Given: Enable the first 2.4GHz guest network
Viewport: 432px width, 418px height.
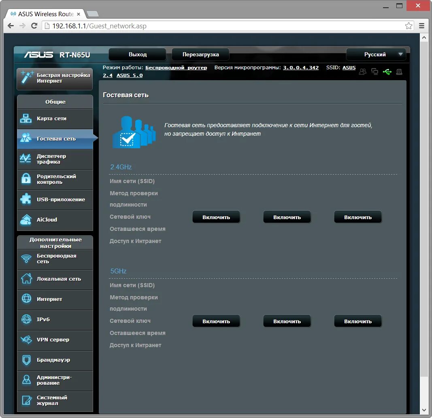Looking at the screenshot, I should pos(216,217).
